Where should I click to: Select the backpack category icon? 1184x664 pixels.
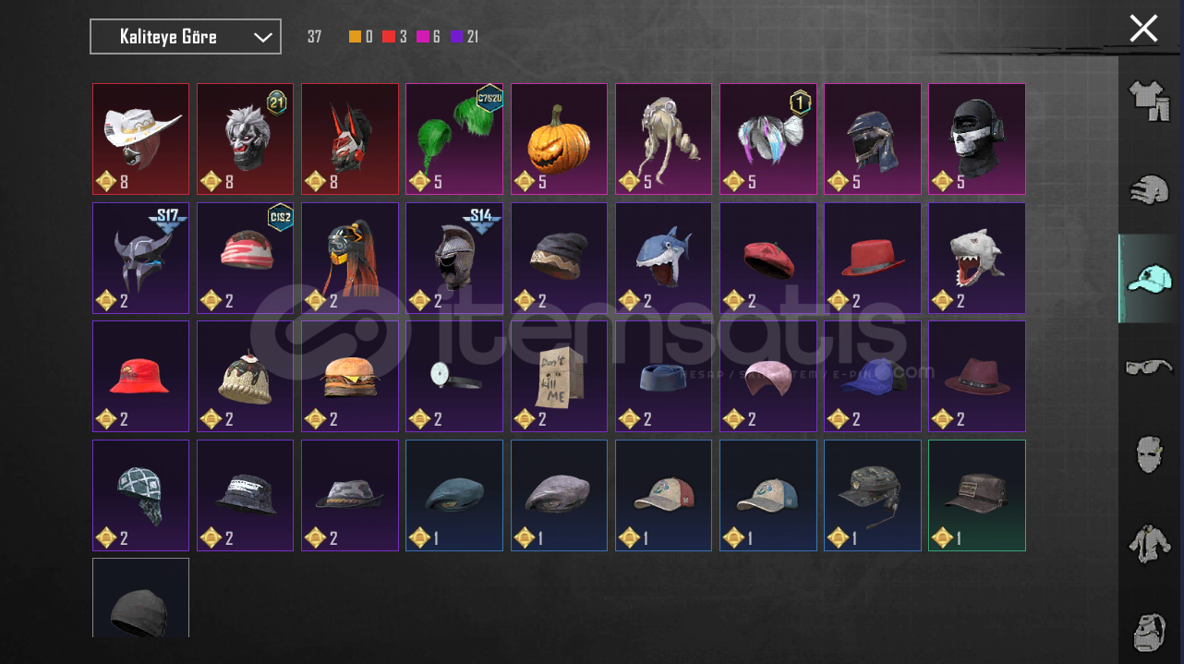[x=1151, y=633]
